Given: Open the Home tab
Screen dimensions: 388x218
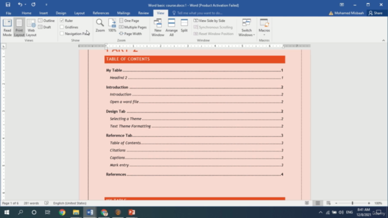Looking at the screenshot, I should point(27,13).
